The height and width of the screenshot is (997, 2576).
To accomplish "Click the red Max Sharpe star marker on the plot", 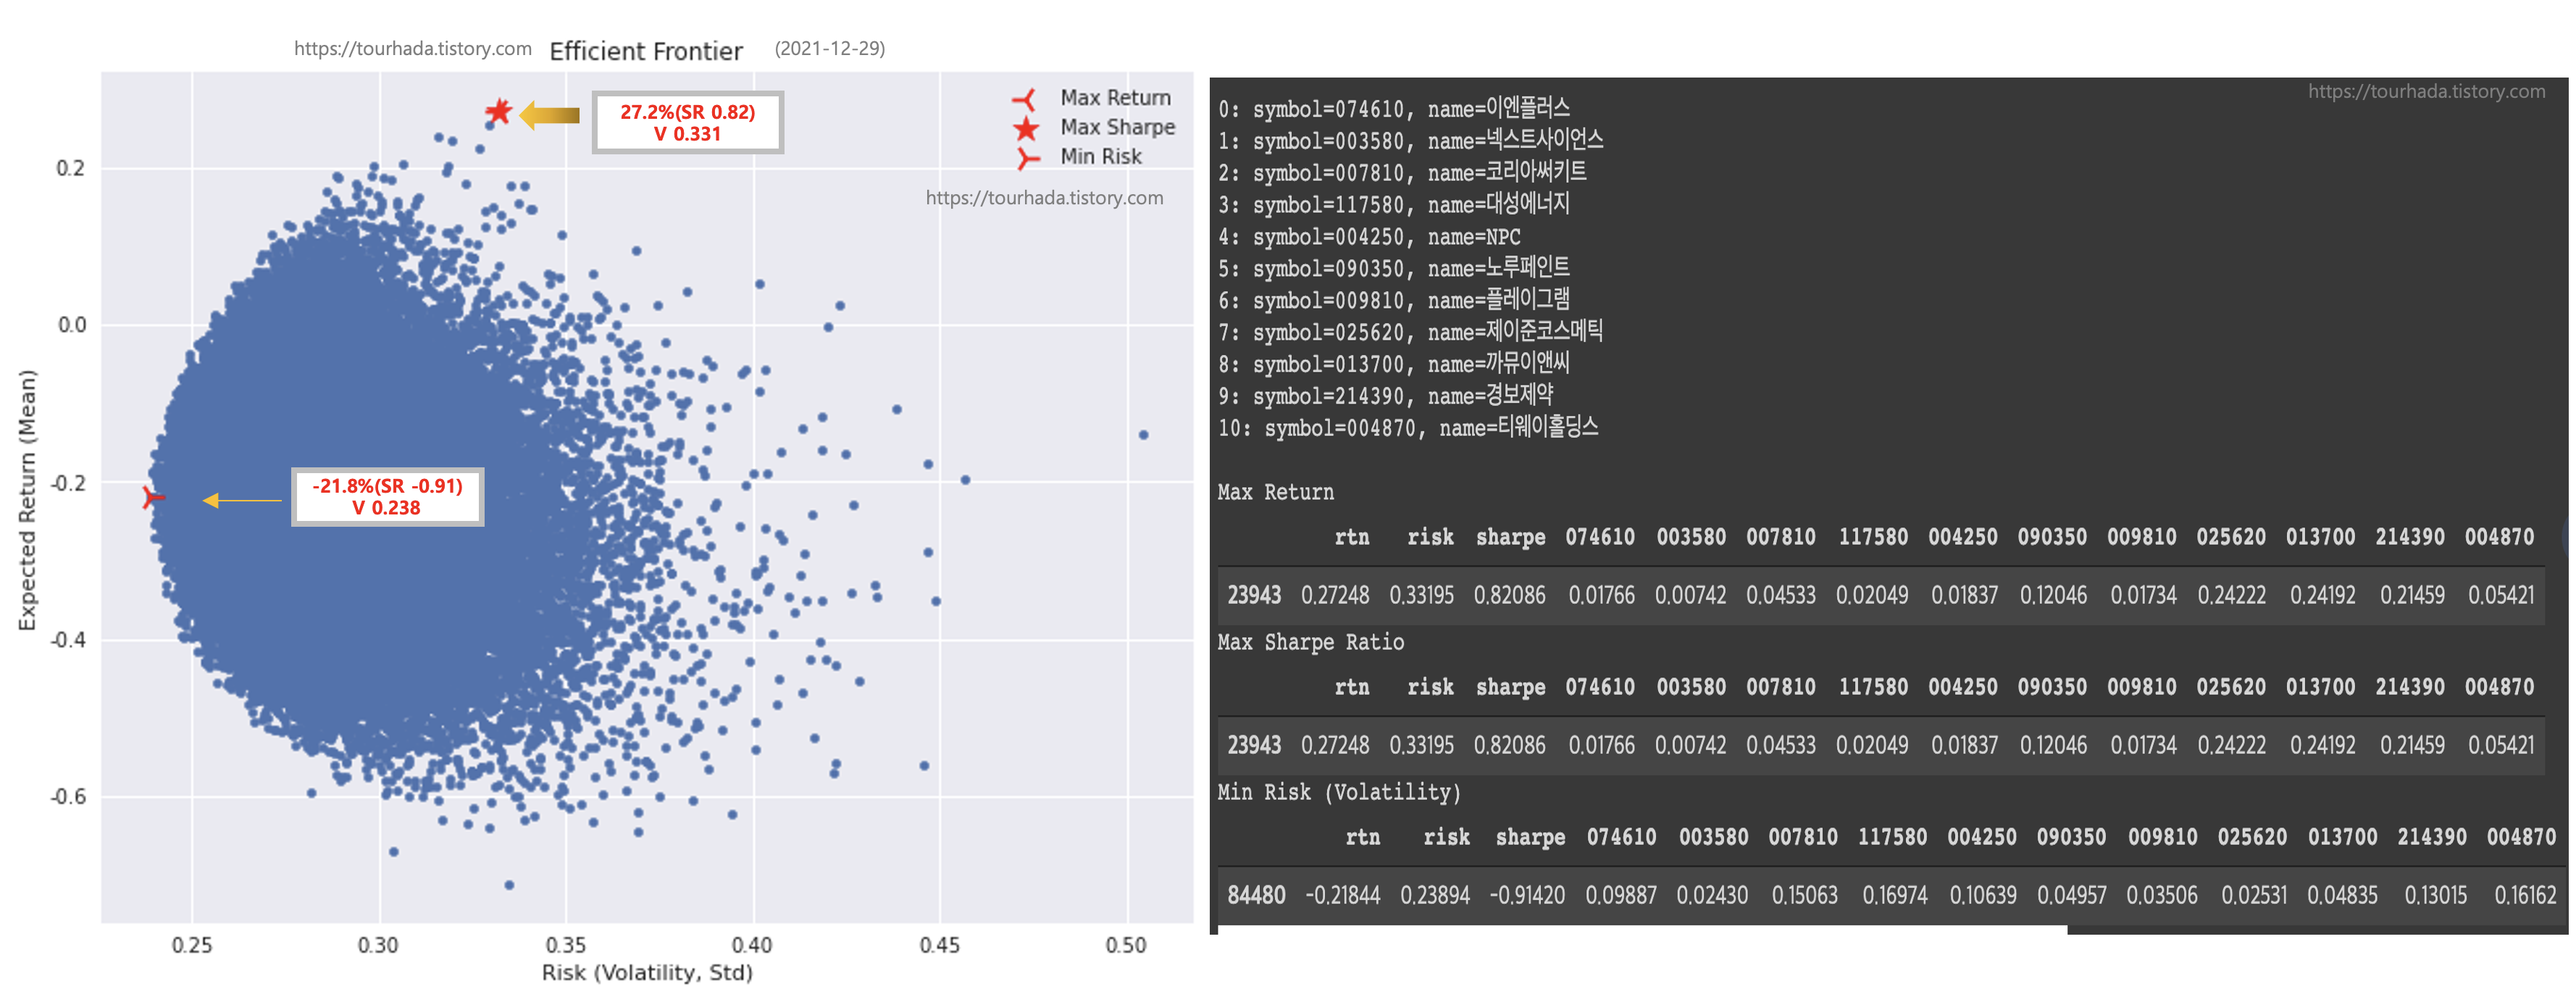I will click(499, 112).
